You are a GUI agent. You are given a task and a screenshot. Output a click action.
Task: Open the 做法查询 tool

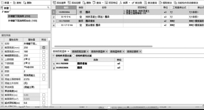pos(145,3)
